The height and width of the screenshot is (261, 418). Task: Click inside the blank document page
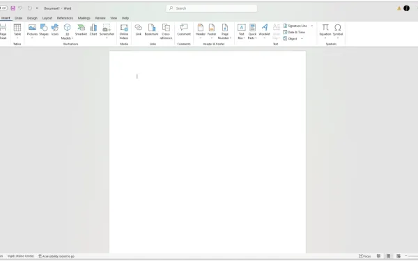208,152
